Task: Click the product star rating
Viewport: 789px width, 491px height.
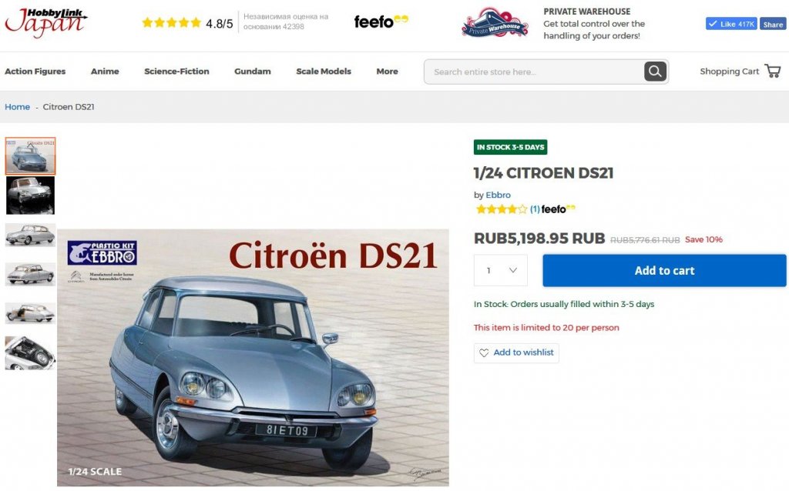Action: tap(501, 209)
